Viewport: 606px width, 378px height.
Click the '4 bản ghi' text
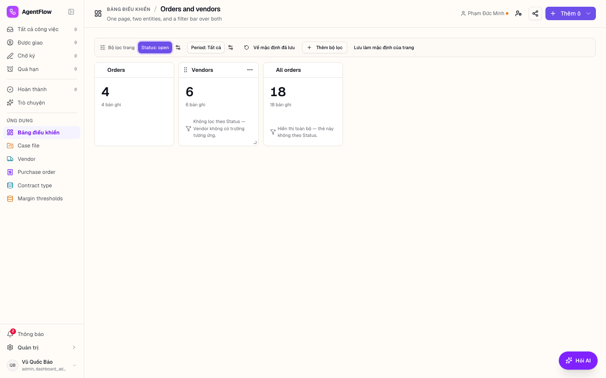coord(111,105)
